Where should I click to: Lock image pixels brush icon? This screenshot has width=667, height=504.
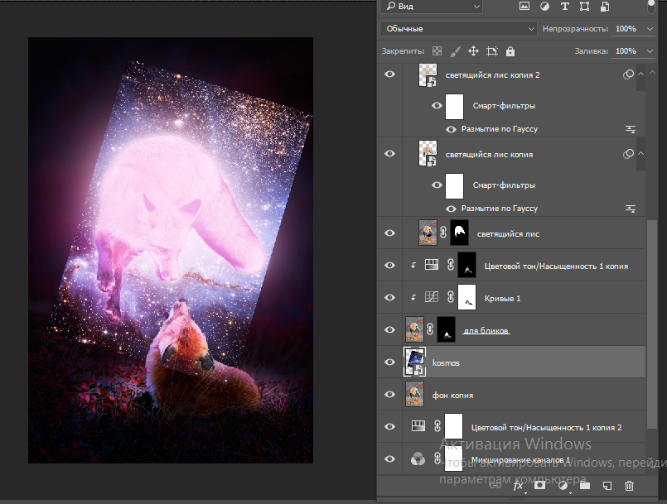455,51
